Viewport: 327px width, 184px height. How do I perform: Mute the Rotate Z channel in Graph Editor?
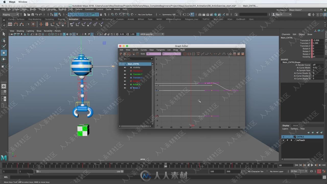tap(125, 88)
